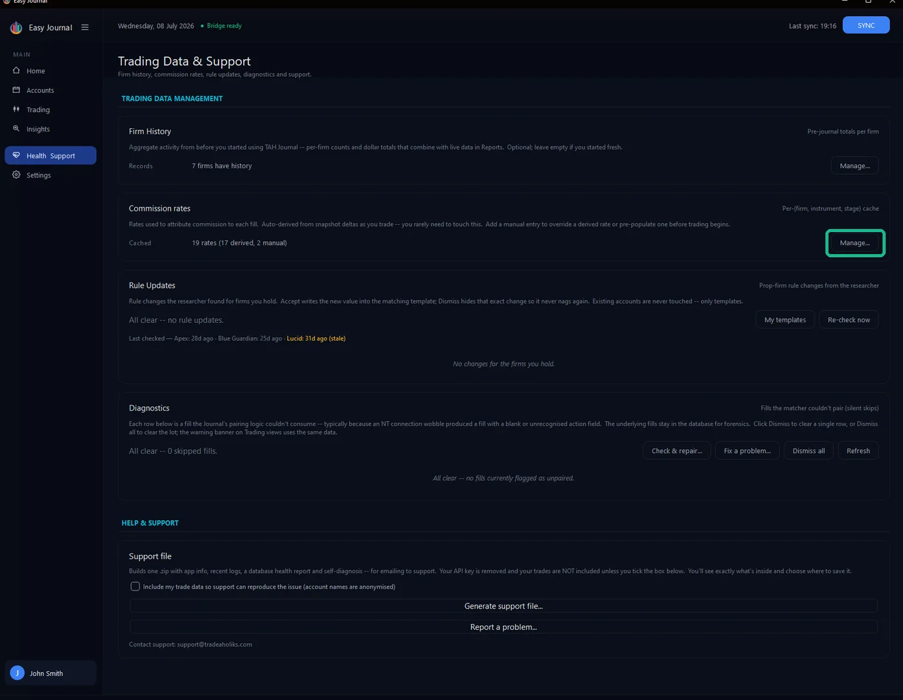Click '7 firms have history' text
Screen dimensions: 903x700
pos(222,166)
